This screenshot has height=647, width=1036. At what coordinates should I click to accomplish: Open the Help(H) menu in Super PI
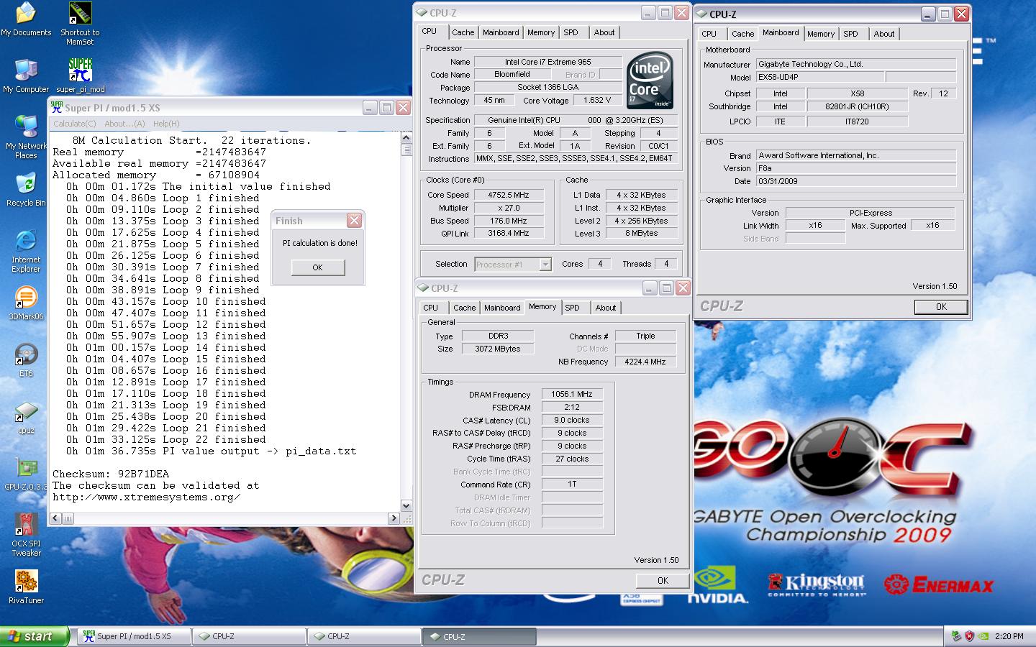(166, 124)
